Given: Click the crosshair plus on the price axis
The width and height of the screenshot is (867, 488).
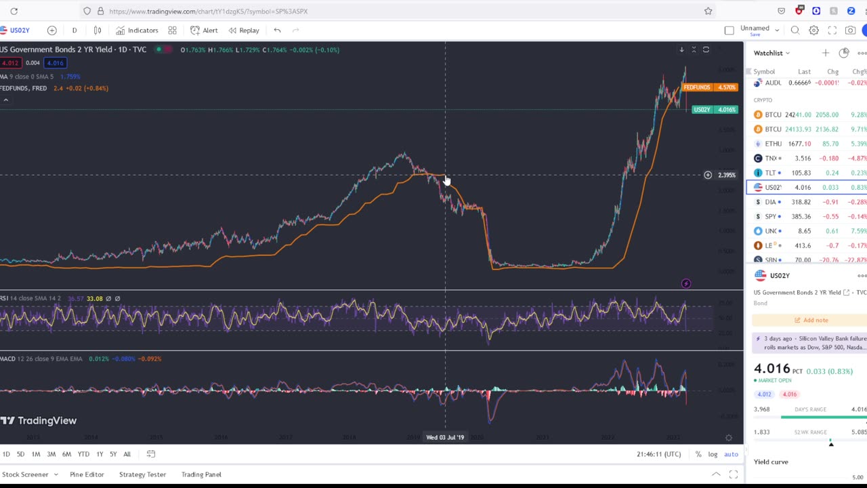Looking at the screenshot, I should click(x=708, y=175).
